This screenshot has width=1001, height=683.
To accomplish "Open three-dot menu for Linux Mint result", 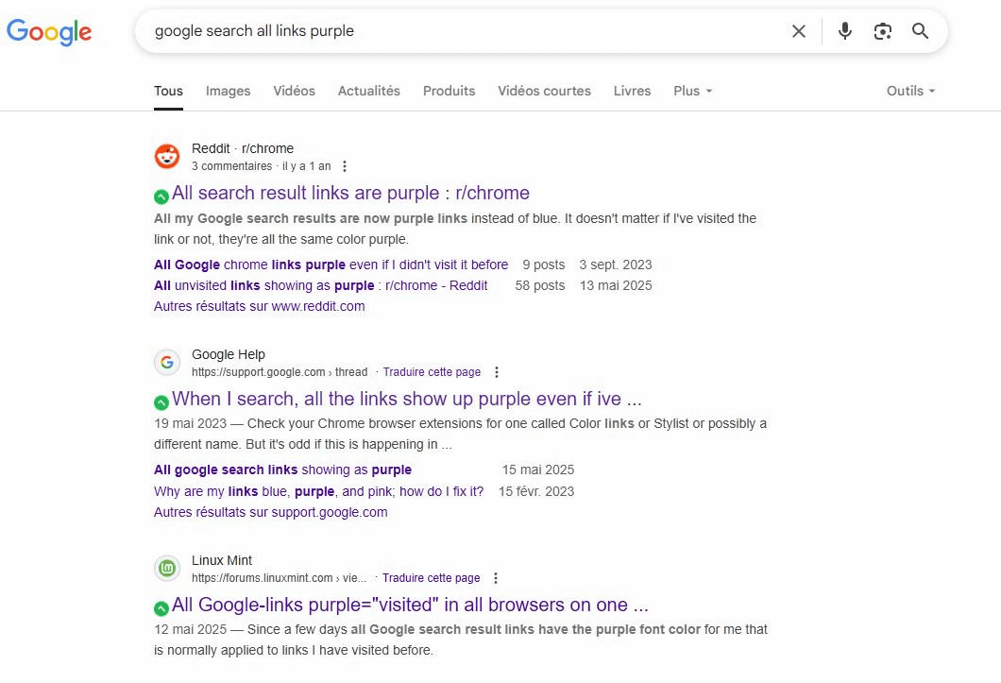I will [x=496, y=577].
